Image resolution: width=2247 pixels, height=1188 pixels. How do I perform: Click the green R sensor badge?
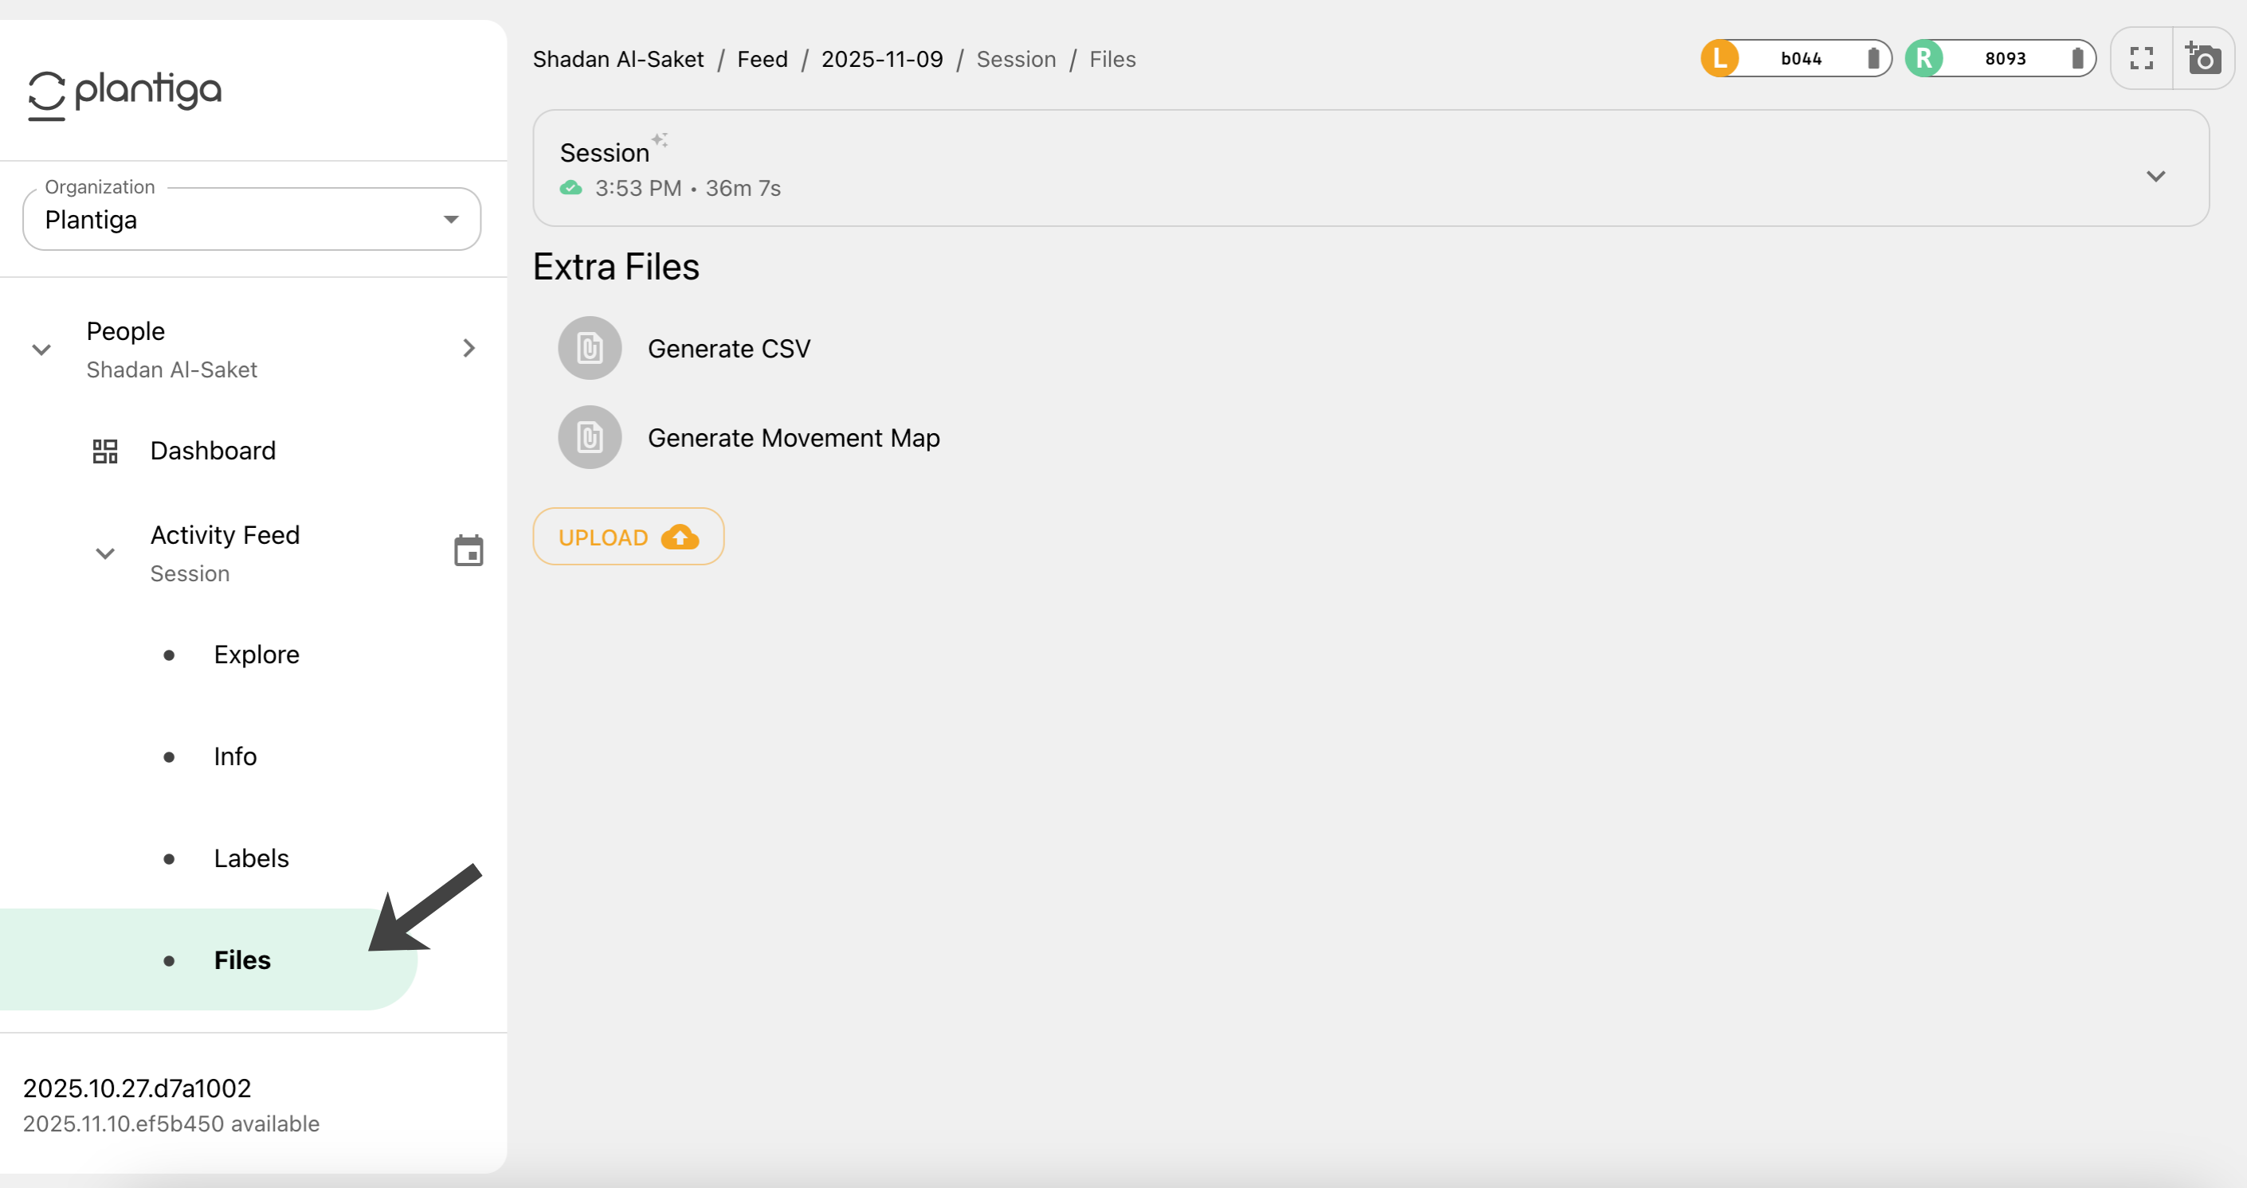click(1924, 58)
